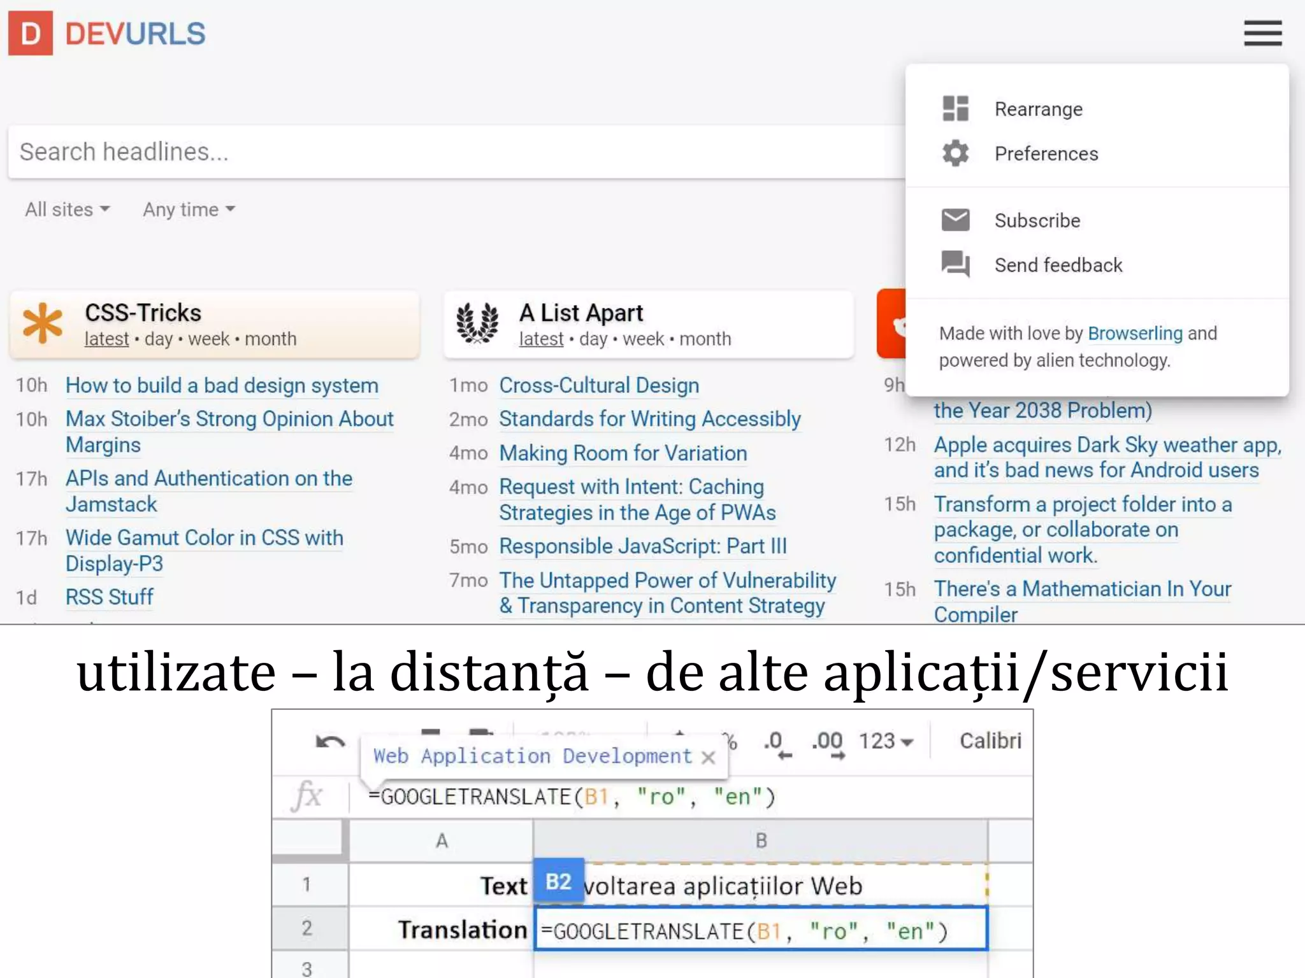
Task: Show week headlines for CSS-Tricks
Action: point(208,339)
